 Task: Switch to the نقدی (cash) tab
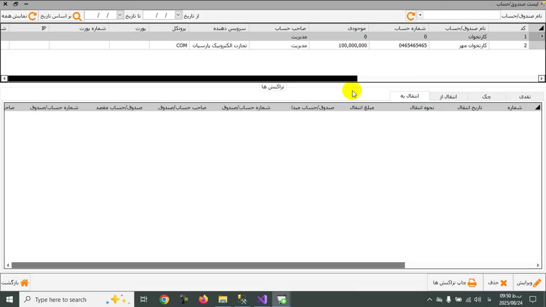525,96
